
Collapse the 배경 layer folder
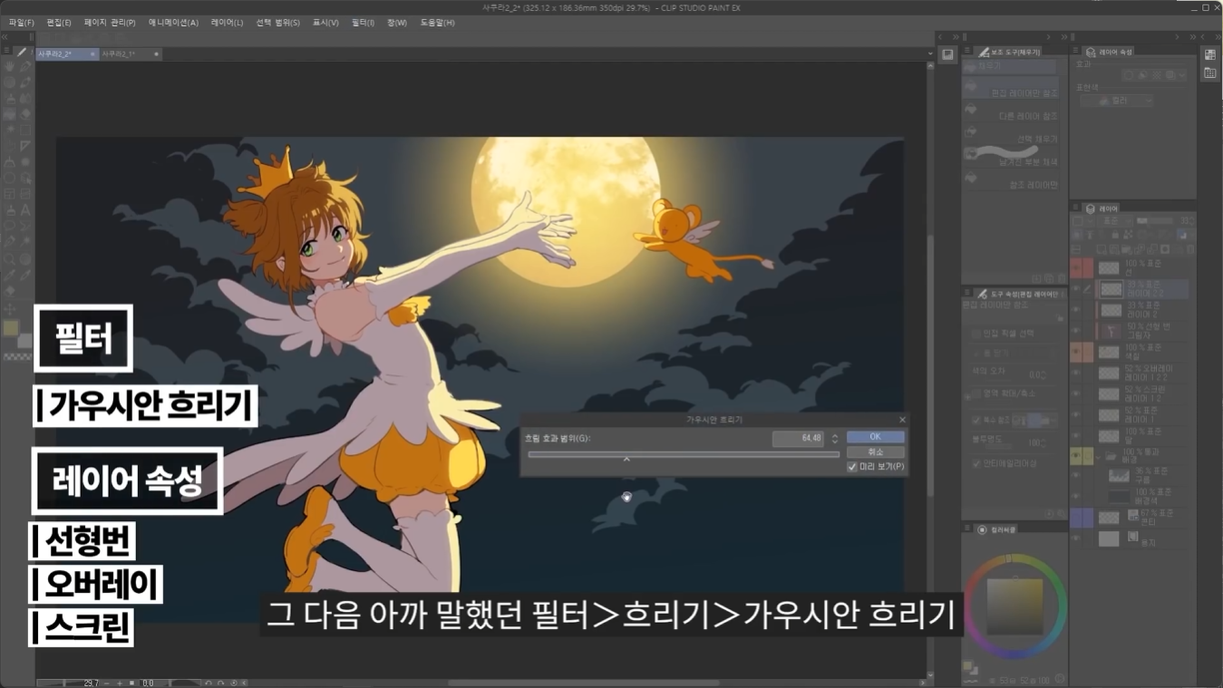pyautogui.click(x=1097, y=456)
